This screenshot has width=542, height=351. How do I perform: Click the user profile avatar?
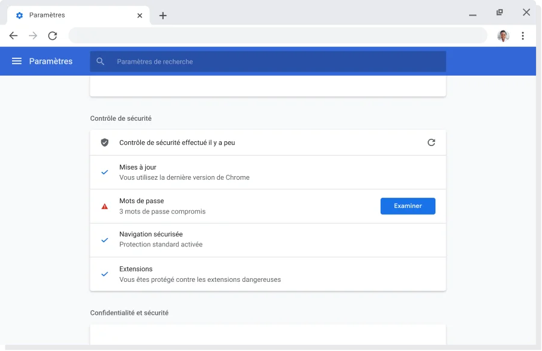click(503, 36)
